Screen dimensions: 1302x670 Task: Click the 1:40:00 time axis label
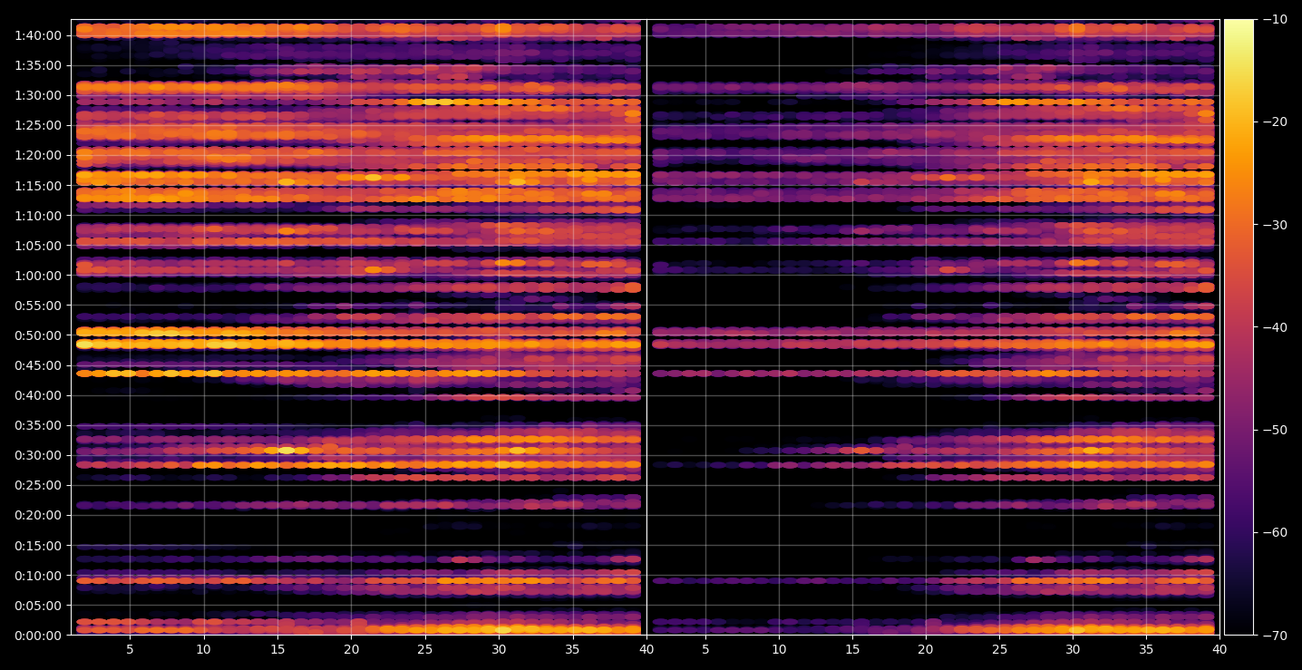point(38,35)
